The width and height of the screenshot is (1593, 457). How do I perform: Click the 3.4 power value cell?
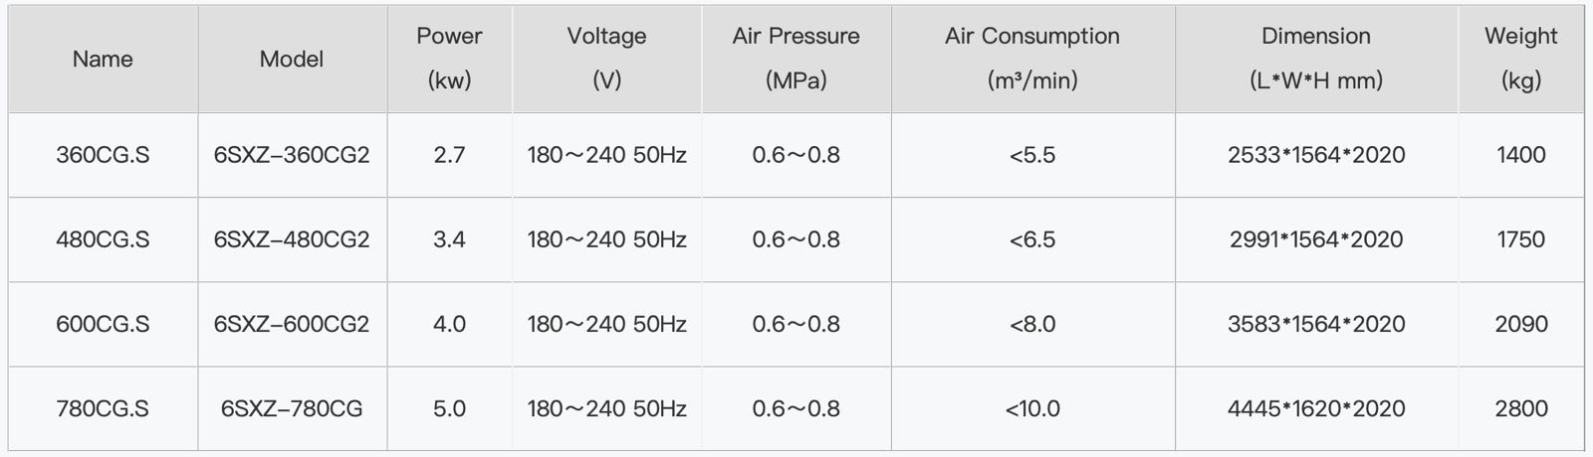coord(449,239)
